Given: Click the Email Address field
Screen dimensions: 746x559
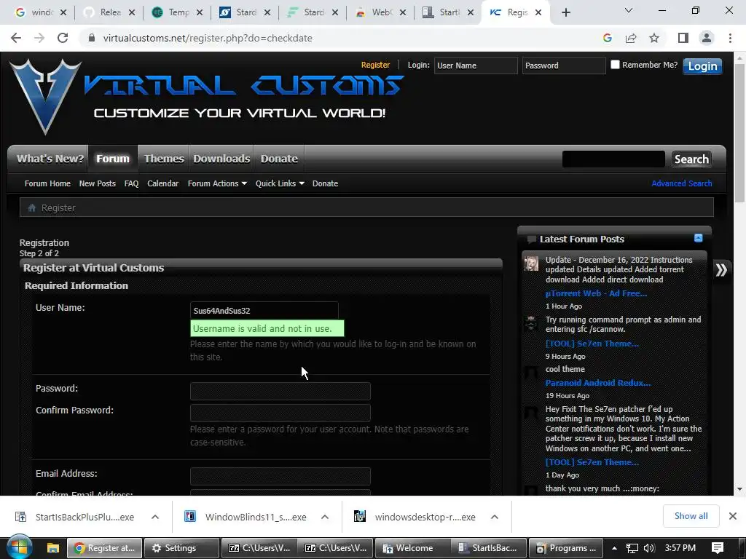Looking at the screenshot, I should (x=280, y=476).
